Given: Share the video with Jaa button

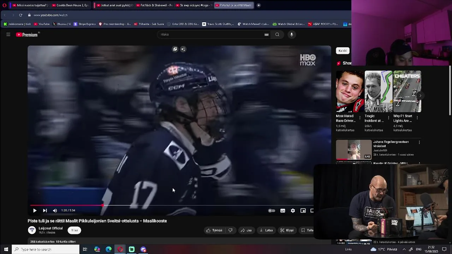Looking at the screenshot, I should pyautogui.click(x=246, y=230).
